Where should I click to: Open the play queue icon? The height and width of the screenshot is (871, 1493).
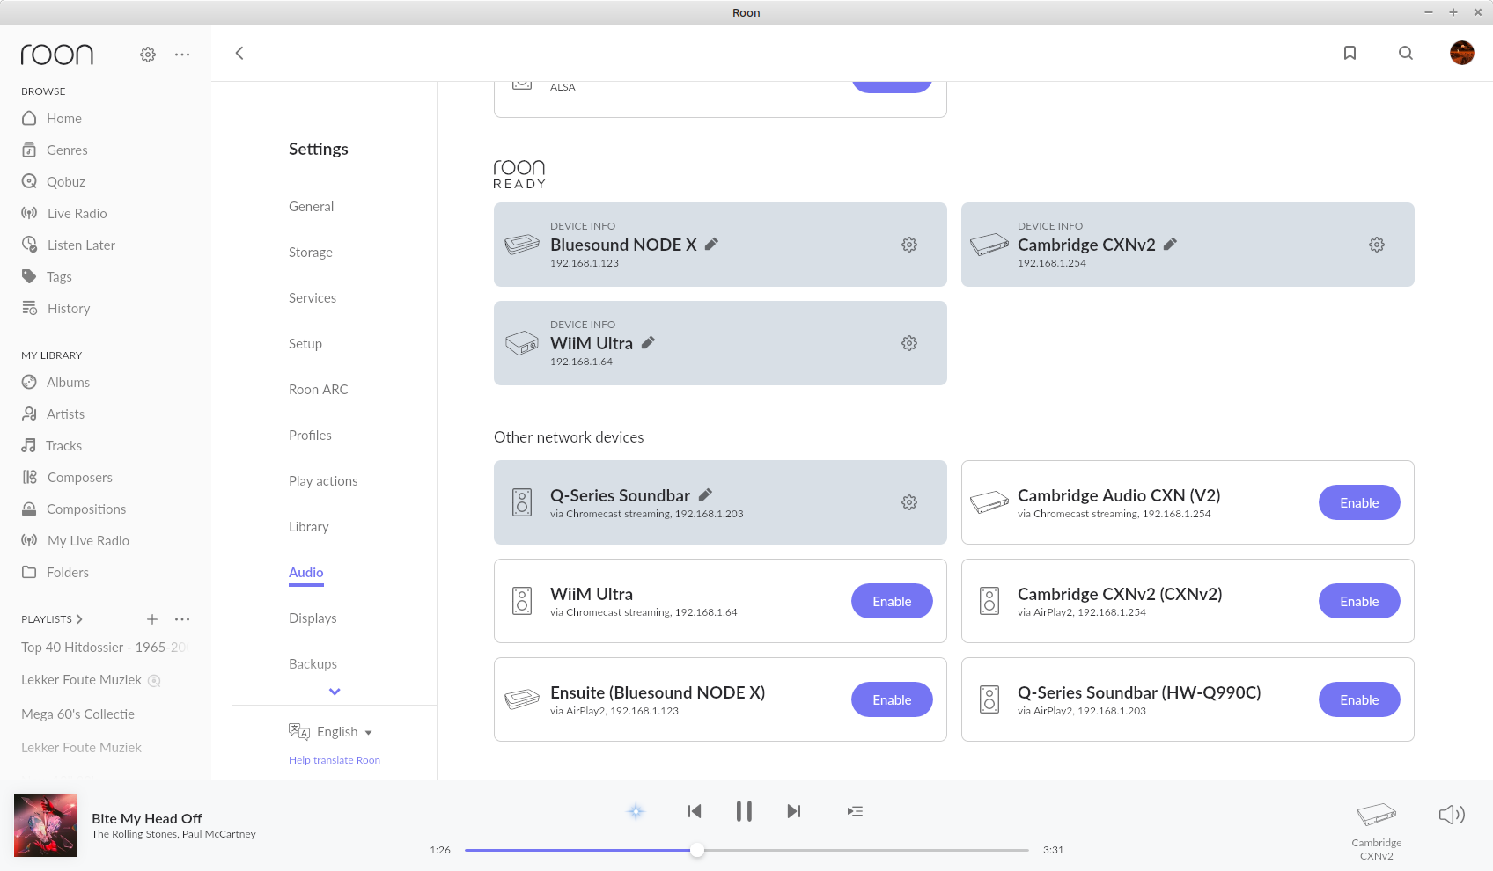[855, 811]
